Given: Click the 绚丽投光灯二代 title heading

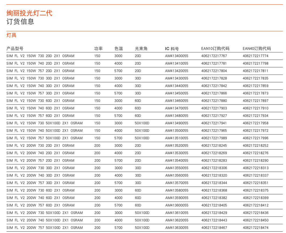Looking at the screenshot, I should (29, 13).
